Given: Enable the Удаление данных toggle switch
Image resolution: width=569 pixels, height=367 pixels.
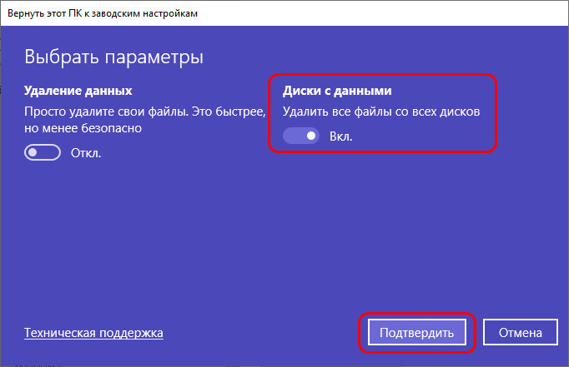Looking at the screenshot, I should coord(43,153).
